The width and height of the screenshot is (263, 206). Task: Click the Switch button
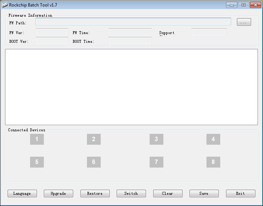pyautogui.click(x=131, y=193)
